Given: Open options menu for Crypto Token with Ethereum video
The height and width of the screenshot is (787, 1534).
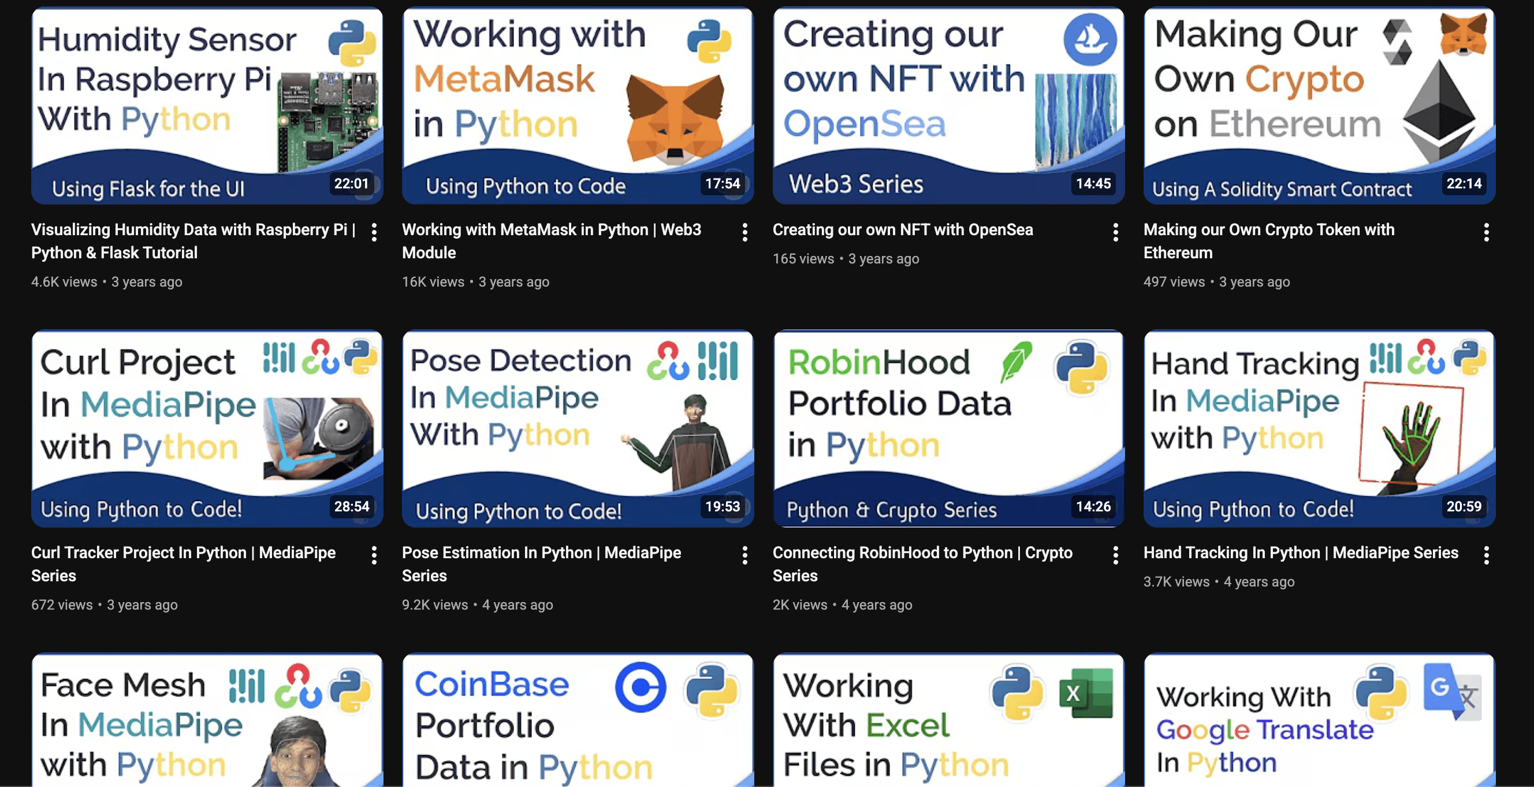Looking at the screenshot, I should click(1487, 232).
